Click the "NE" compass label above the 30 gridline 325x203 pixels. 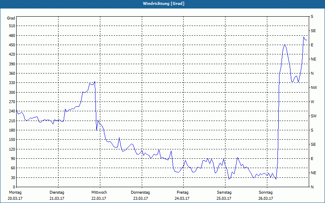click(x=313, y=173)
